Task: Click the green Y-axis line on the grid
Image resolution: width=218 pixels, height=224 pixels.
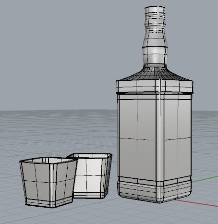Action: [x=205, y=179]
